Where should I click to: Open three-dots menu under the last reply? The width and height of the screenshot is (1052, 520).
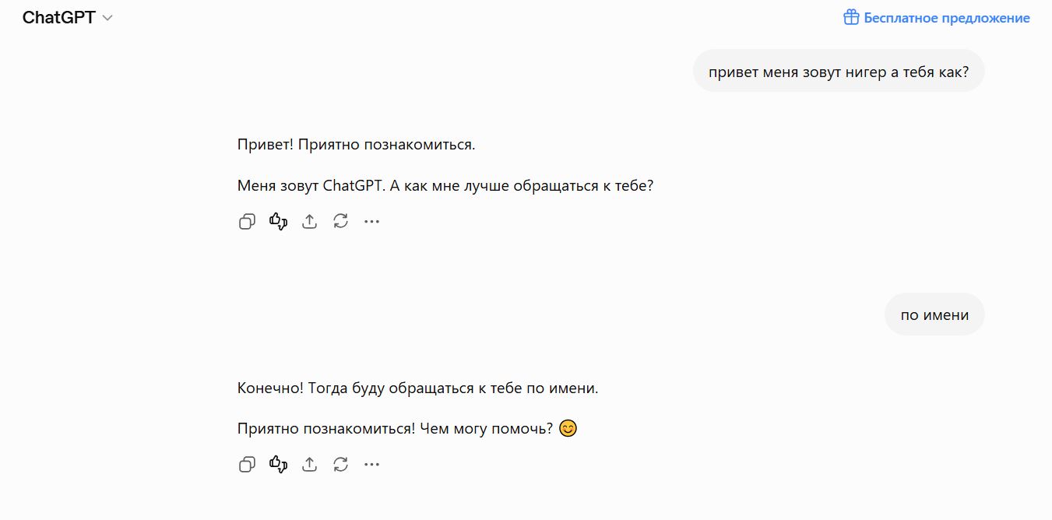coord(371,465)
